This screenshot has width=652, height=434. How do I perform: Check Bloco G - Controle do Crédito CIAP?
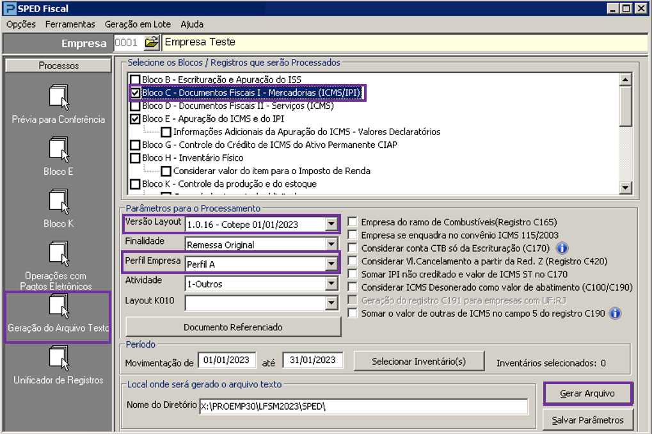pos(135,145)
